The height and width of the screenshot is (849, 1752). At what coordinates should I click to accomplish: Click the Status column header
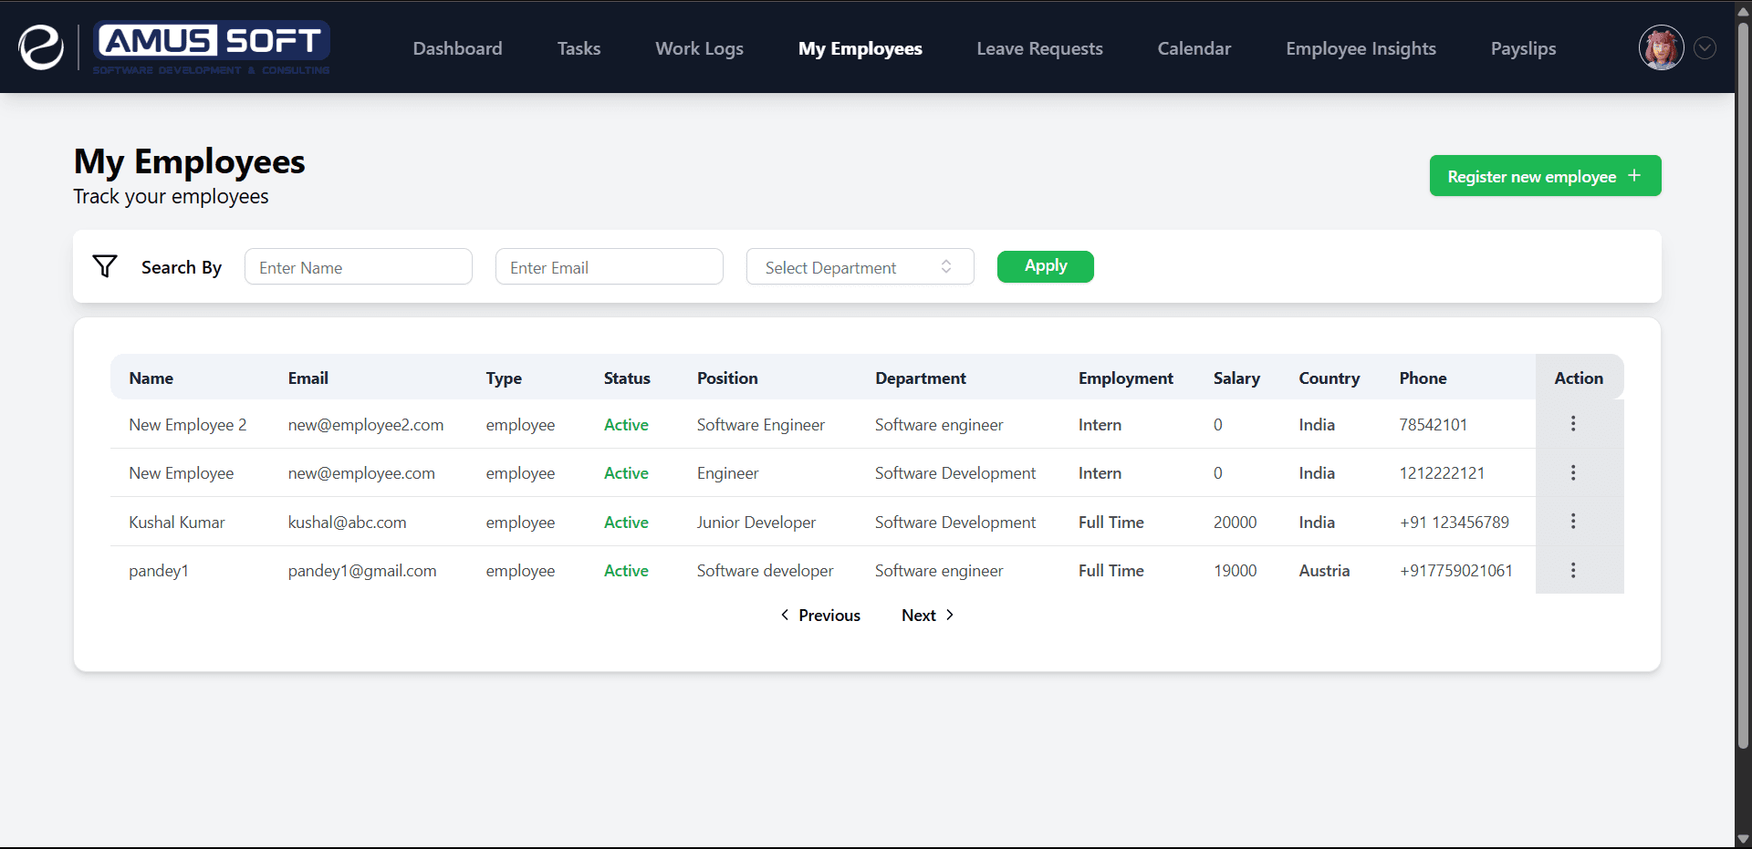click(x=627, y=378)
